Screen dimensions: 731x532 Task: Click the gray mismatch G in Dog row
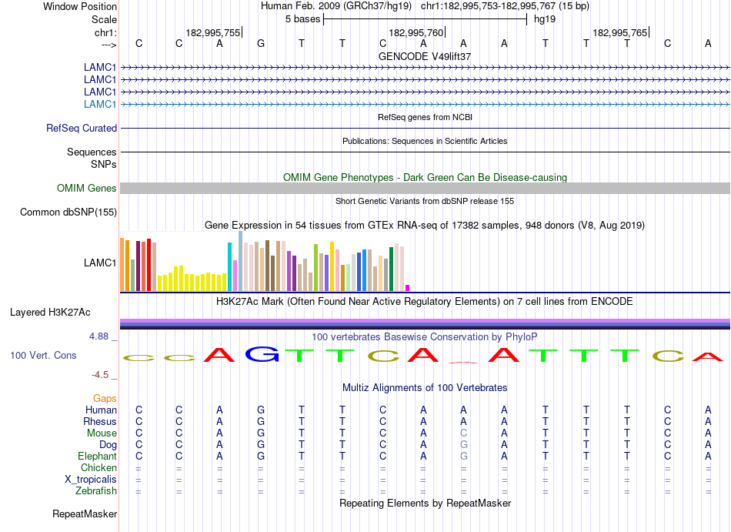(463, 445)
